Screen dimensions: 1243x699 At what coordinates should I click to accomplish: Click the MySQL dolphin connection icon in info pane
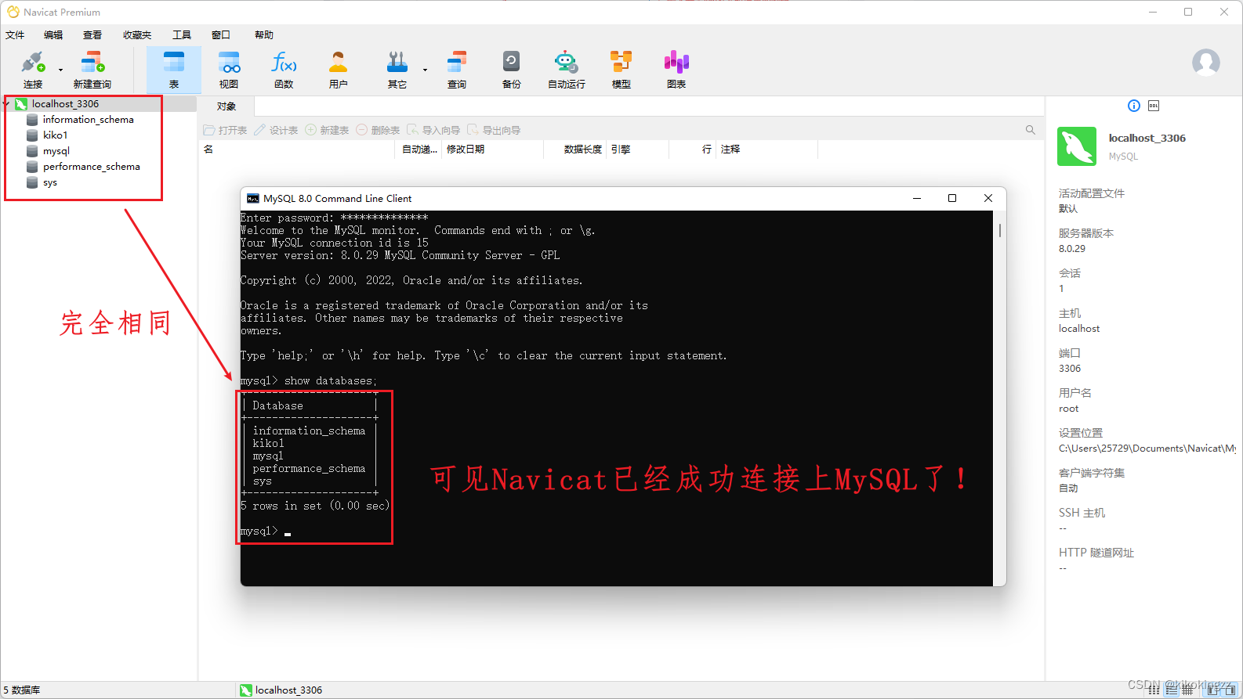[1077, 146]
